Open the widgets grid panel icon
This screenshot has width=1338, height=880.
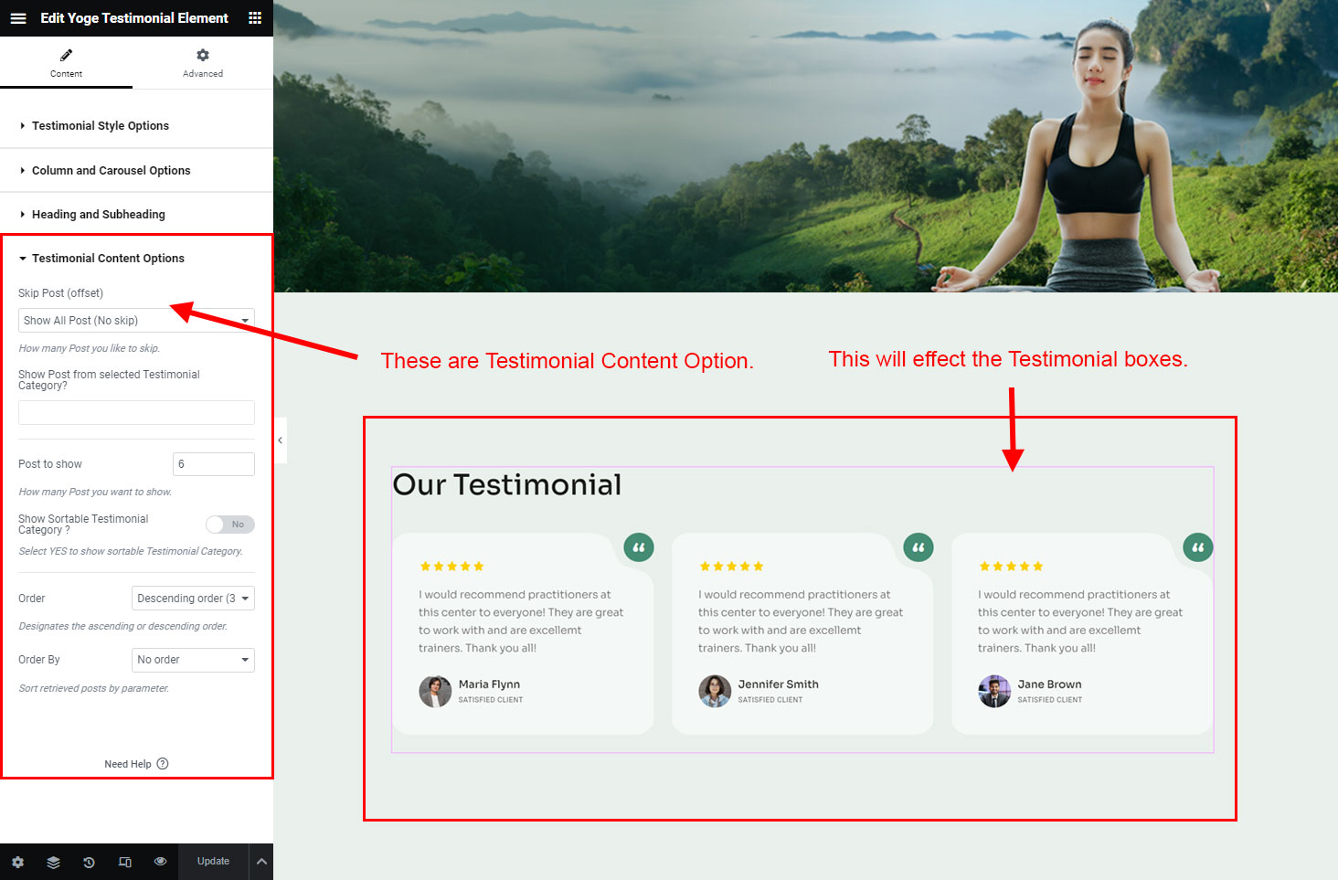pyautogui.click(x=255, y=18)
